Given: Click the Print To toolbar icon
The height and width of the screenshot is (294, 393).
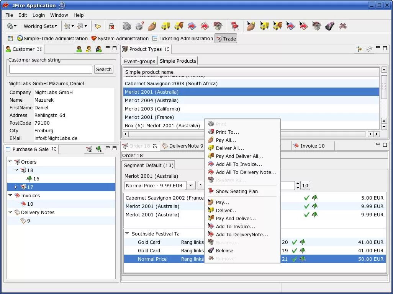Looking at the screenshot, I should pyautogui.click(x=139, y=26).
